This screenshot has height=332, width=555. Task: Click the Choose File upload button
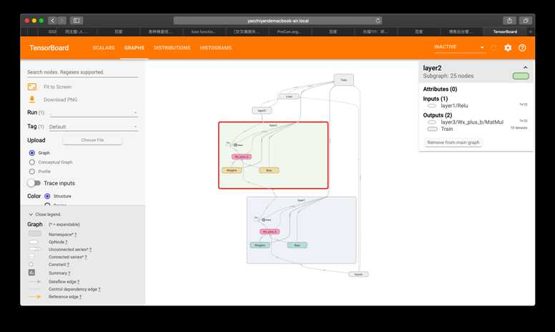tap(92, 140)
